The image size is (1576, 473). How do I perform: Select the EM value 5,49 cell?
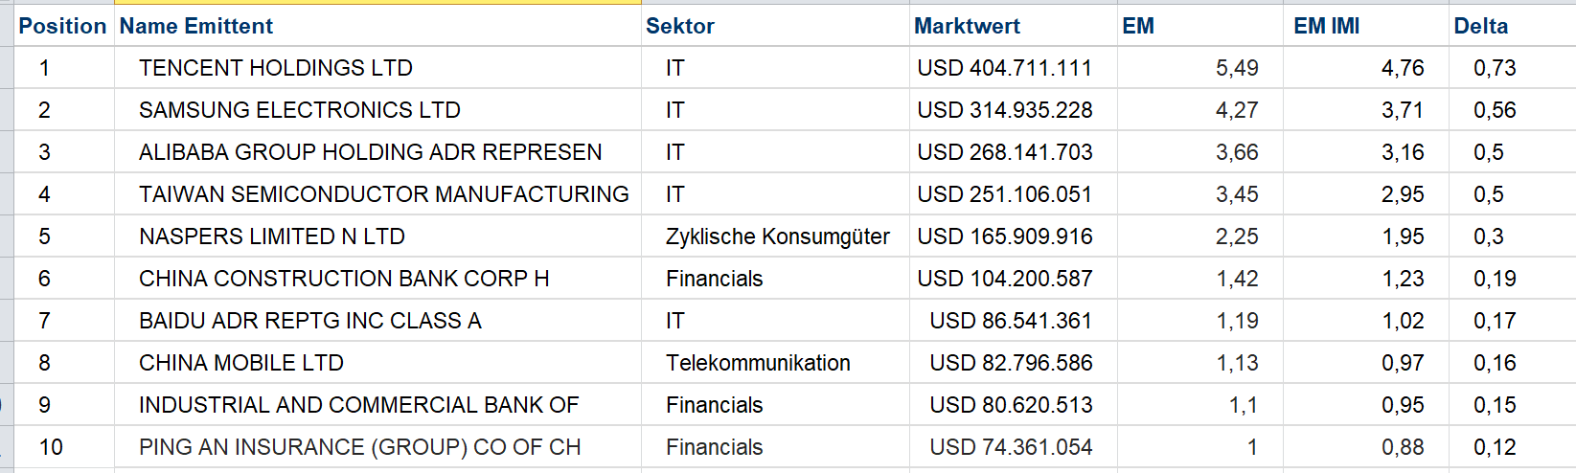pos(1236,68)
